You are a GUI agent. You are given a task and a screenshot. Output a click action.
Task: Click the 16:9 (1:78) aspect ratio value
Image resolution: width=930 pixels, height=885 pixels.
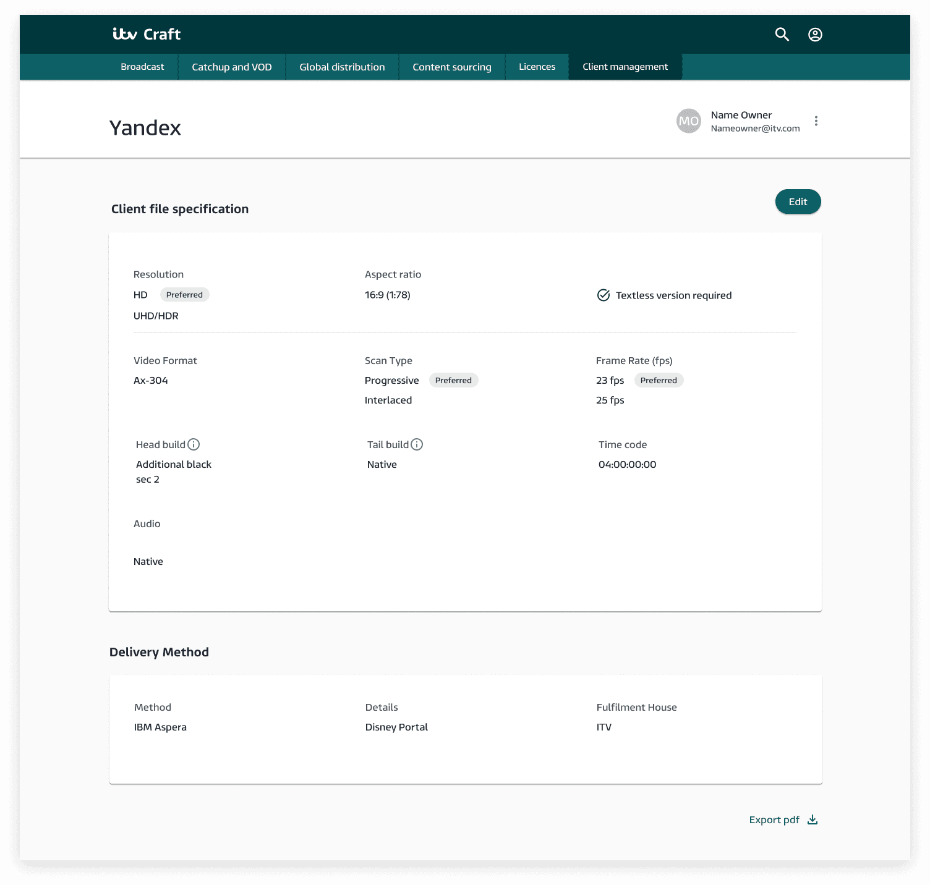tap(388, 295)
